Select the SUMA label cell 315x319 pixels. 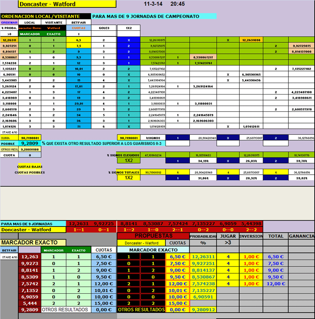click(x=9, y=138)
